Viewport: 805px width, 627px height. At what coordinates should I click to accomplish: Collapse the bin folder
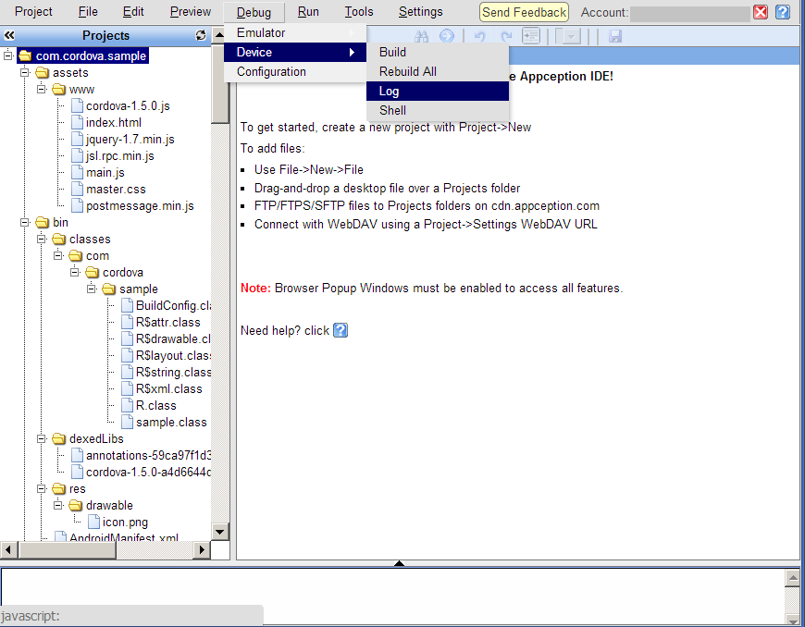[x=25, y=222]
